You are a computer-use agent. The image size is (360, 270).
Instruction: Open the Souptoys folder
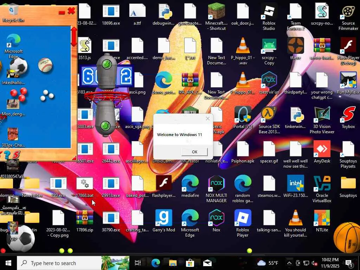348,186
